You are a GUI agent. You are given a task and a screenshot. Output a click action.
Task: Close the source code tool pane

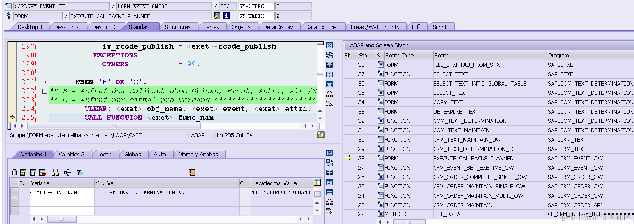pyautogui.click(x=329, y=45)
